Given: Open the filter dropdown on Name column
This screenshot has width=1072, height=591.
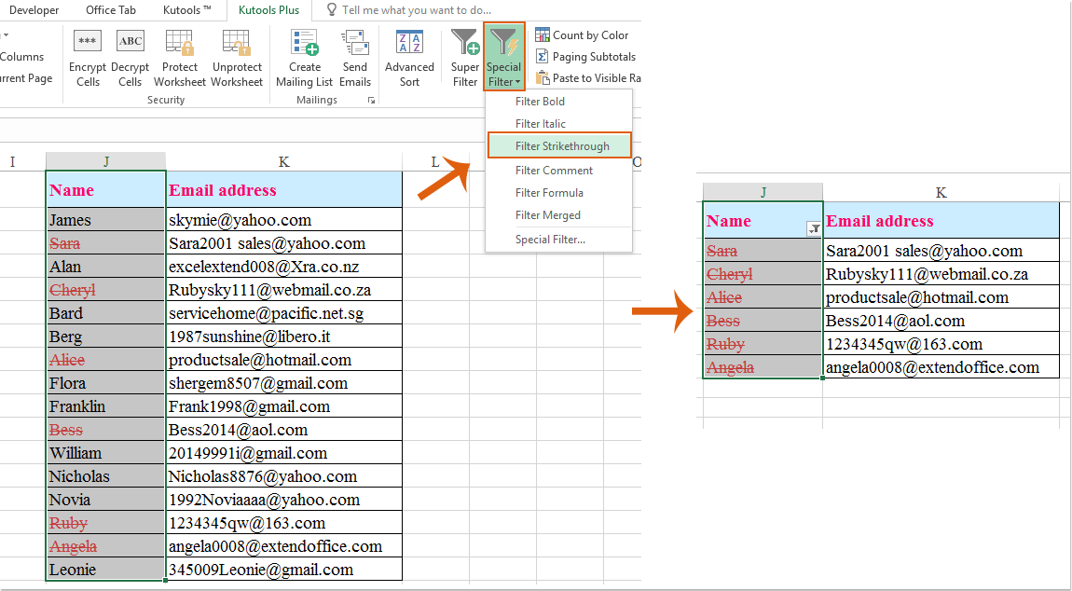Looking at the screenshot, I should 813,227.
